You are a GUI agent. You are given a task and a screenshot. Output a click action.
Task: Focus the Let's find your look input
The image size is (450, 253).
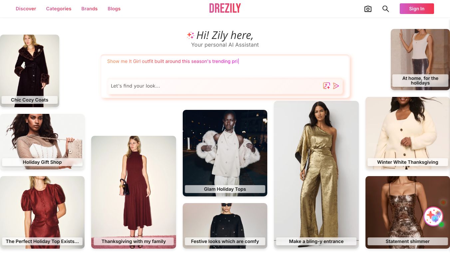(215, 86)
